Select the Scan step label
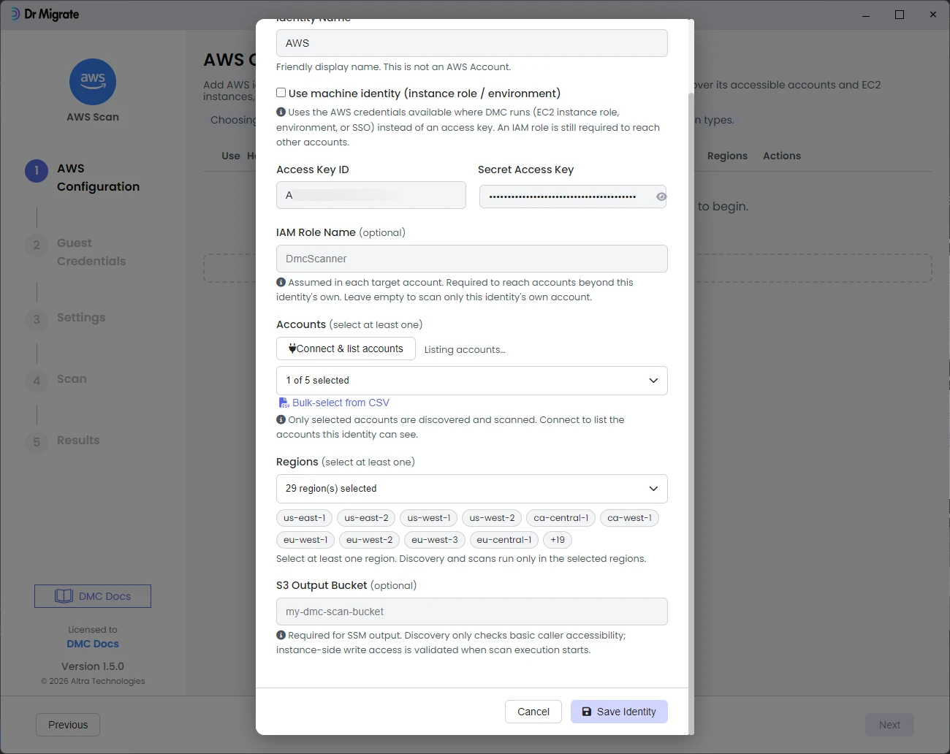 (x=72, y=378)
